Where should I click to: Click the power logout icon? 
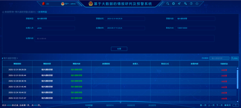pos(197,4)
